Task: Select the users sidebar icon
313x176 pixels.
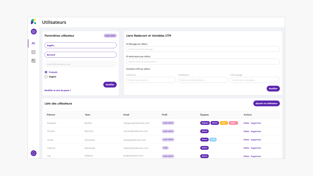Action: coord(33,43)
